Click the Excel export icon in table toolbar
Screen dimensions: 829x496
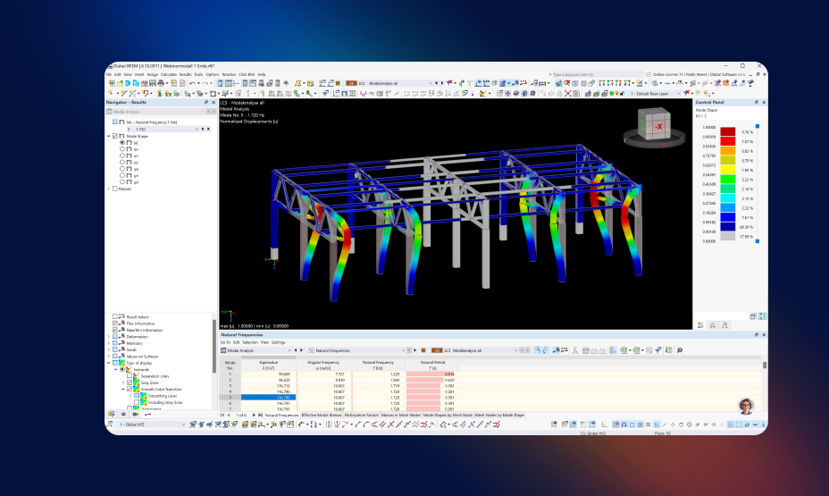[x=624, y=350]
